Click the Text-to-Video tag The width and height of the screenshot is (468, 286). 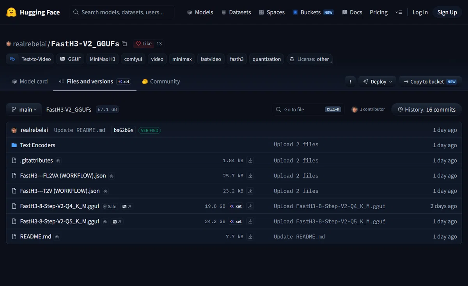(30, 59)
